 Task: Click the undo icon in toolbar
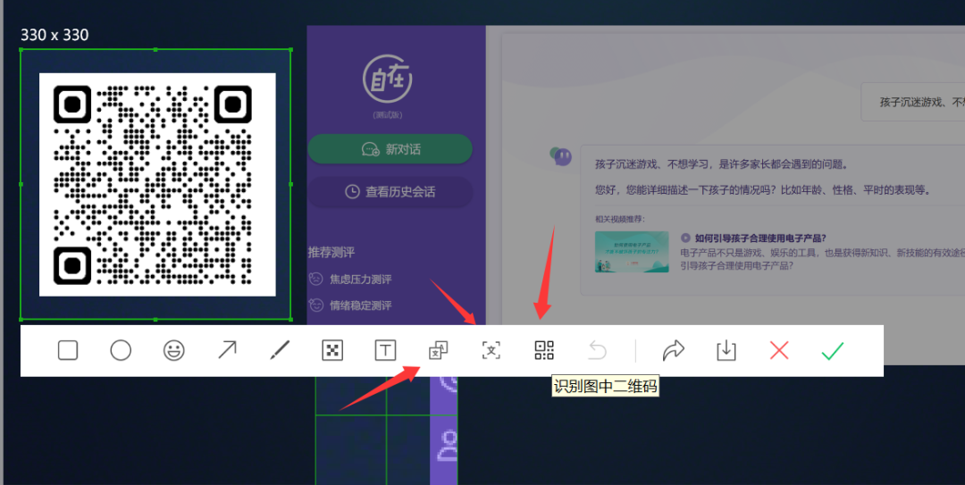coord(597,350)
